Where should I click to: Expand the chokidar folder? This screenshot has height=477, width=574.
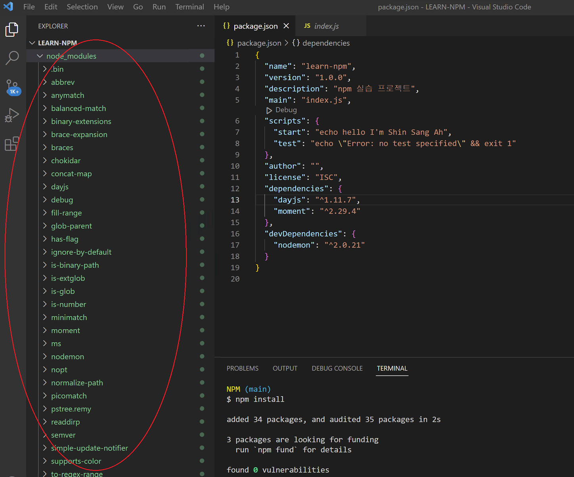click(120, 160)
